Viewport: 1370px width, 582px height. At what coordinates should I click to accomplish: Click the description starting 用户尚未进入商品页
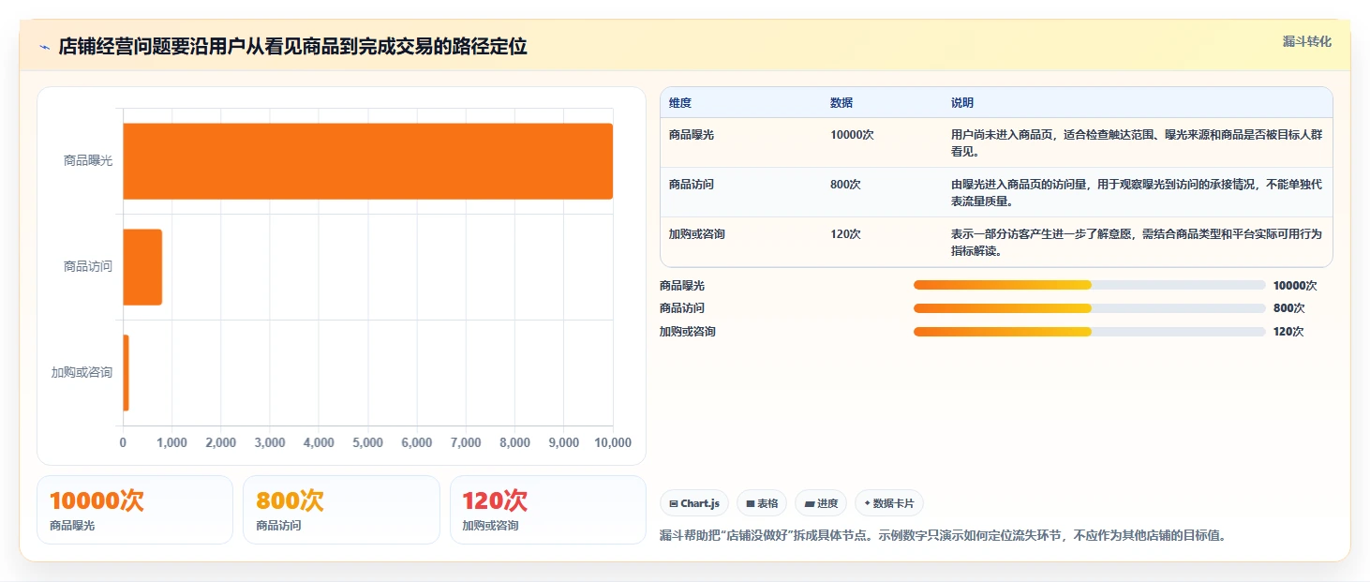point(1137,143)
